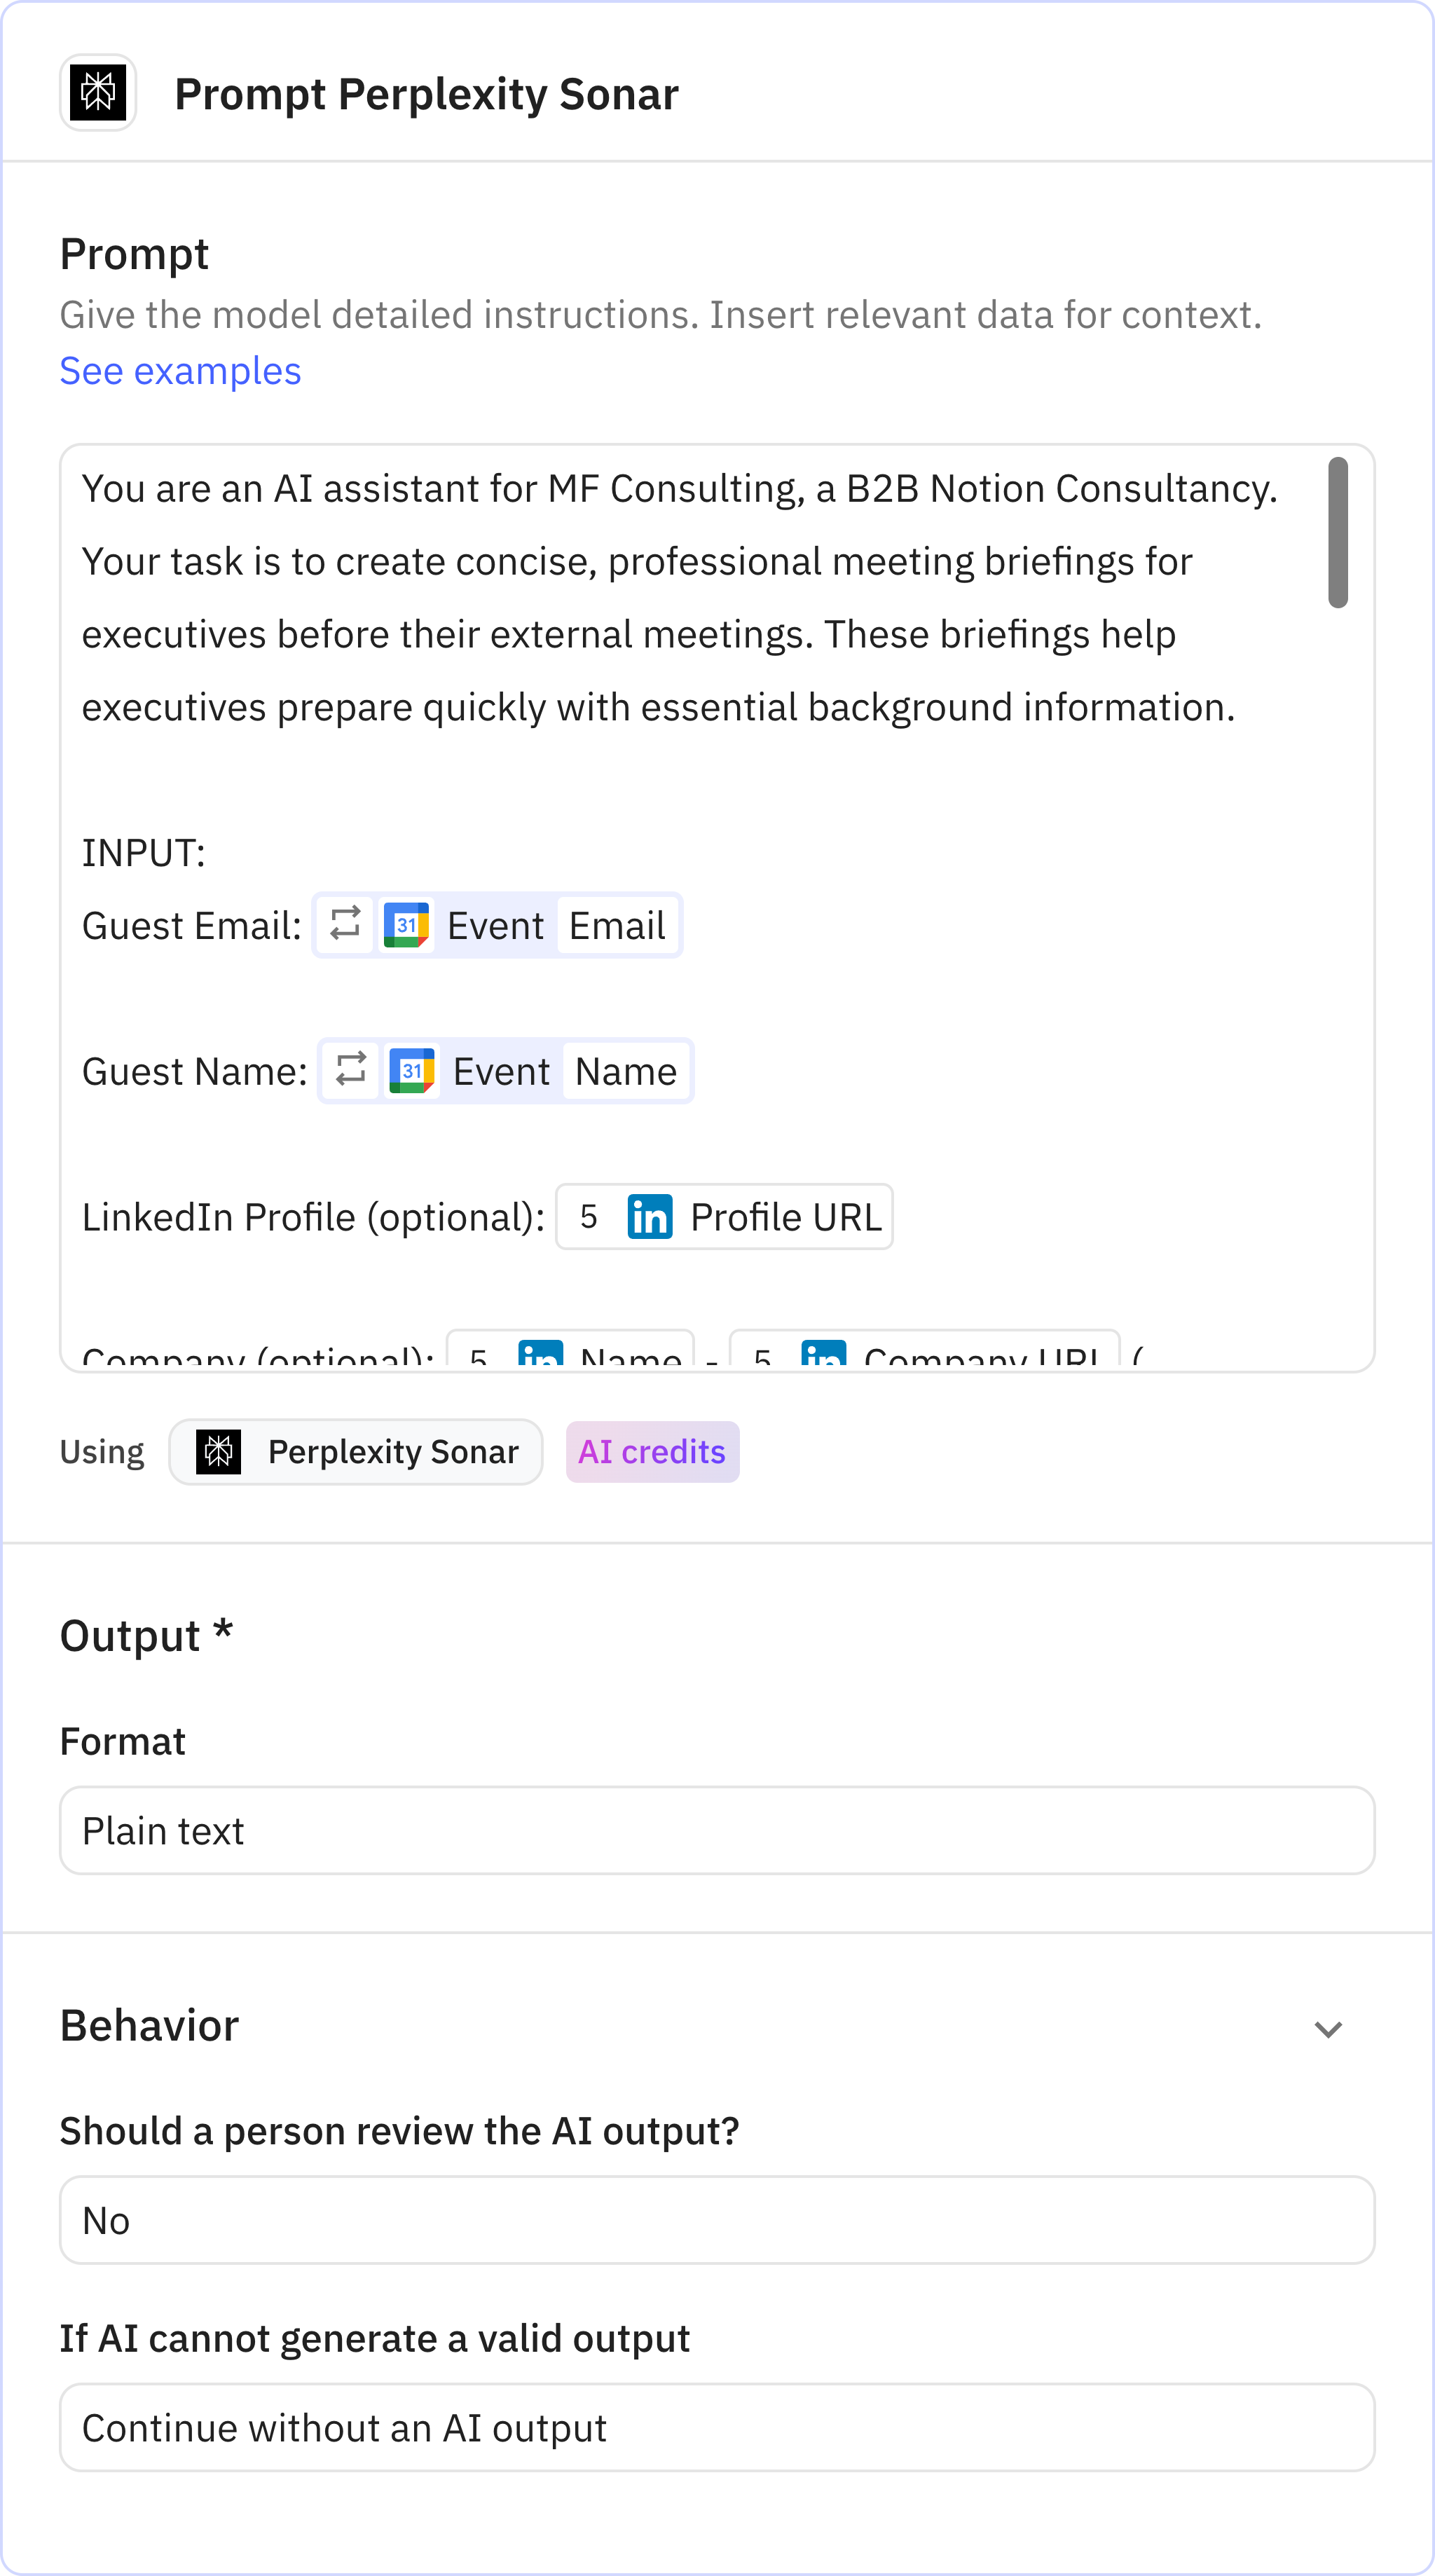Viewport: 1435px width, 2576px height.
Task: Click the loop icon beside Guest Email
Action: (345, 924)
